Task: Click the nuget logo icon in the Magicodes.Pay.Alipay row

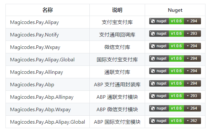Action: [153, 21]
